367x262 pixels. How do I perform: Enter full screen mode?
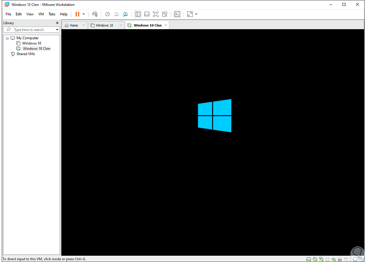click(155, 14)
